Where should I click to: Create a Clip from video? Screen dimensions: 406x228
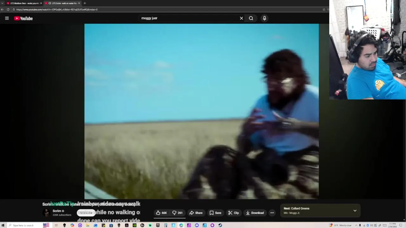(233, 213)
